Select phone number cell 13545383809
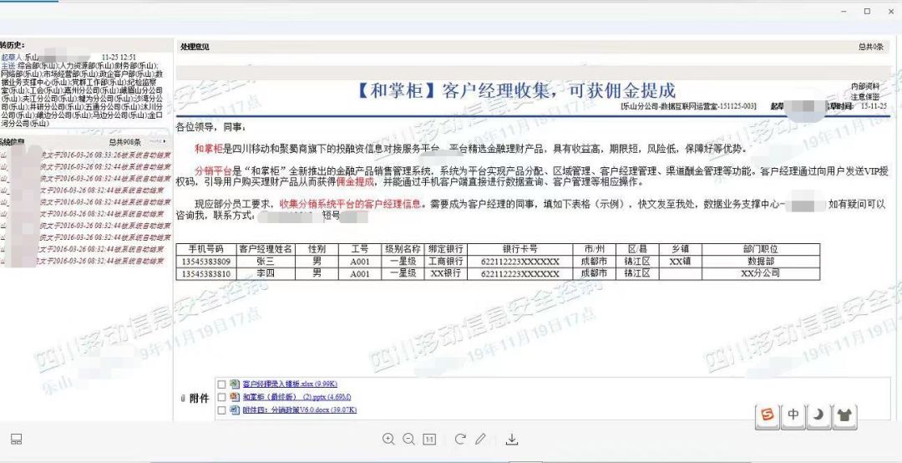The width and height of the screenshot is (902, 463). [206, 262]
